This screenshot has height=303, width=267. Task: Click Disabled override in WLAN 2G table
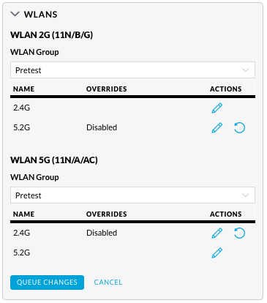tap(102, 127)
